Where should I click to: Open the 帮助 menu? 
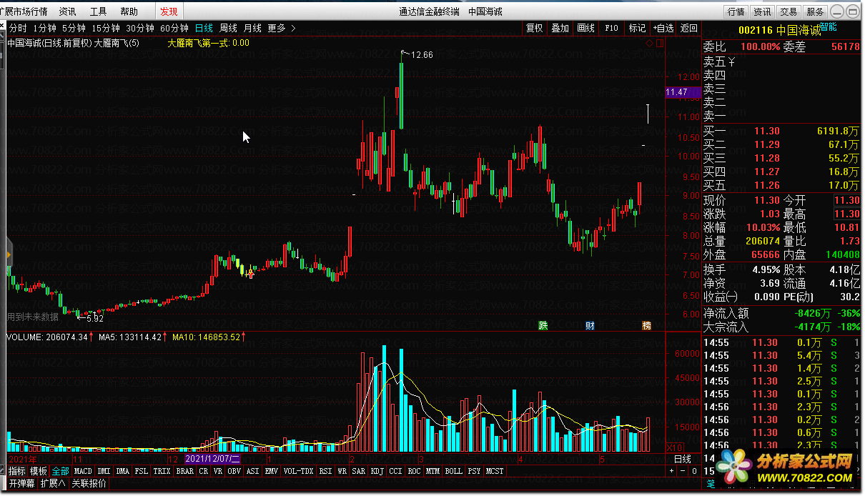[x=129, y=11]
